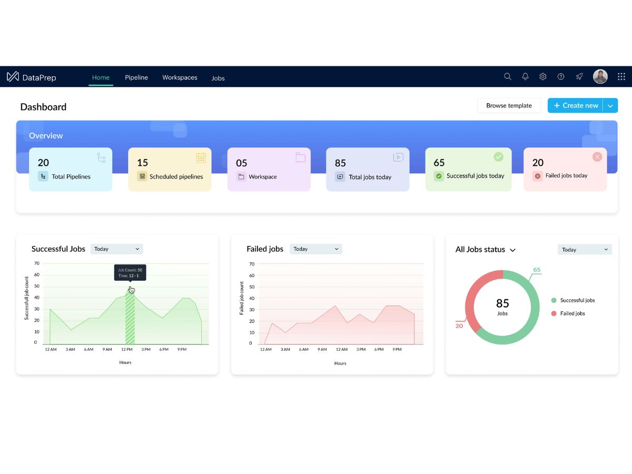Open the help question mark icon
Viewport: 632px width, 474px height.
[561, 76]
